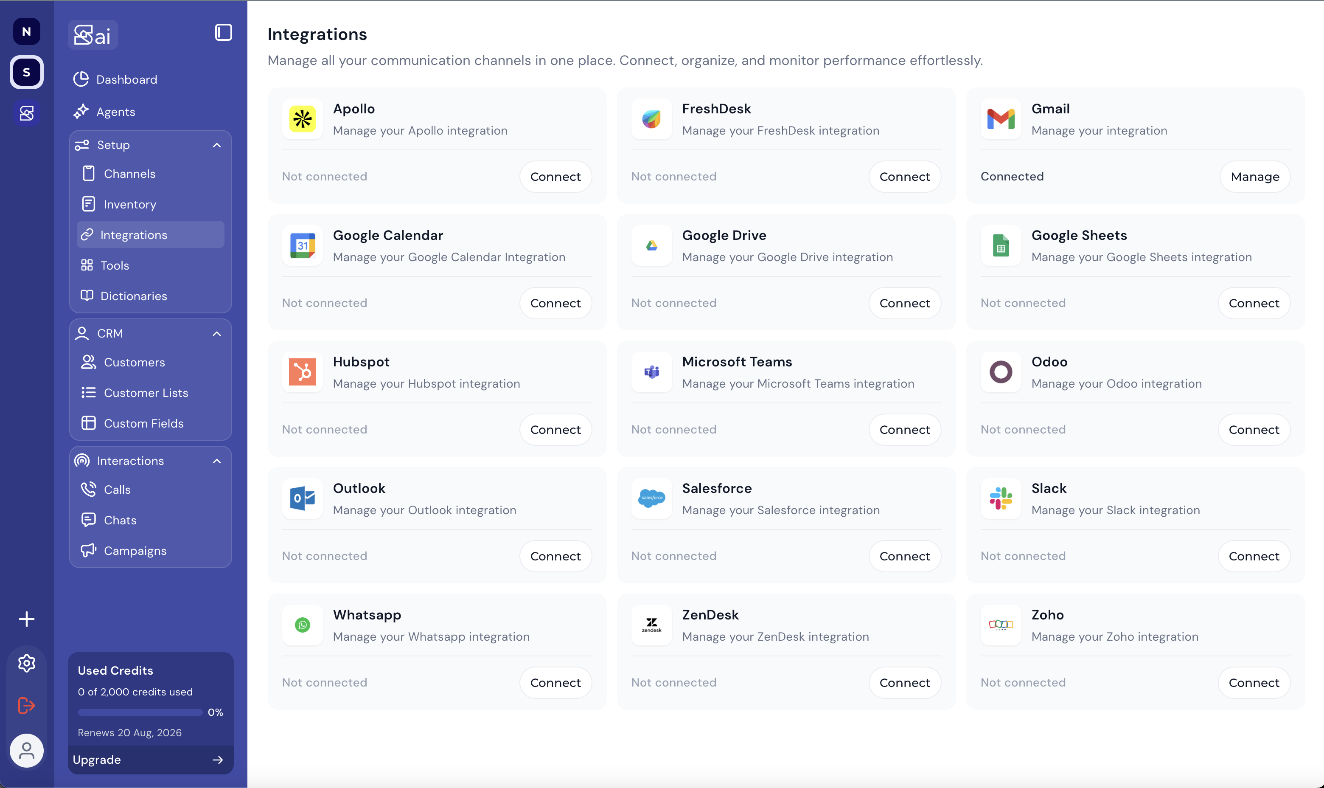Click the Google Drive logo icon
This screenshot has width=1324, height=788.
(652, 245)
